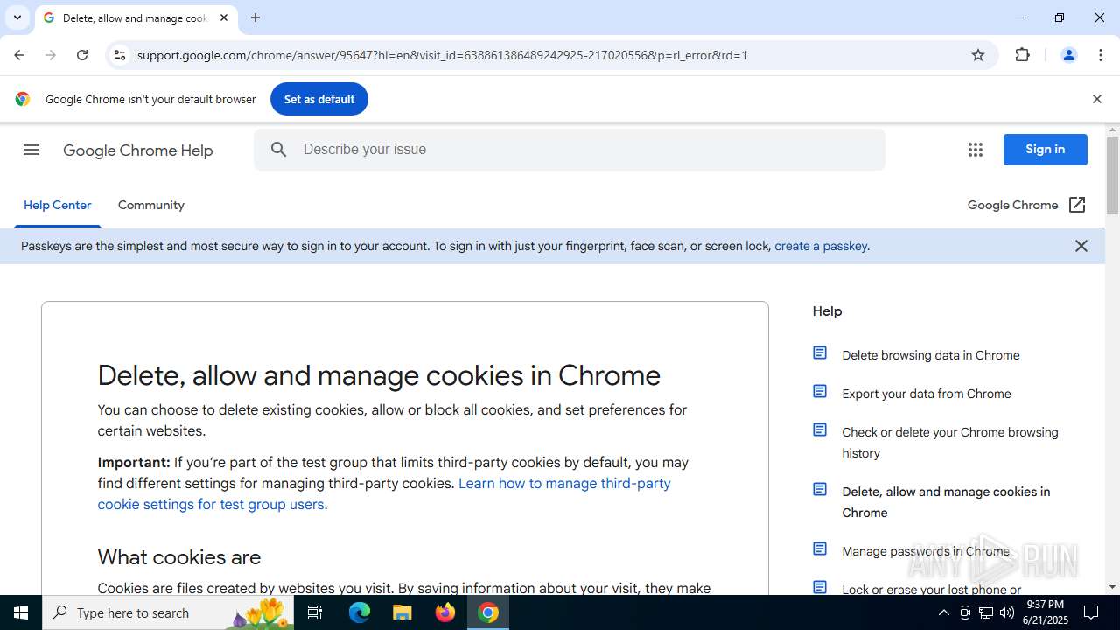The height and width of the screenshot is (630, 1120).
Task: Follow the create a passkey link
Action: [821, 246]
